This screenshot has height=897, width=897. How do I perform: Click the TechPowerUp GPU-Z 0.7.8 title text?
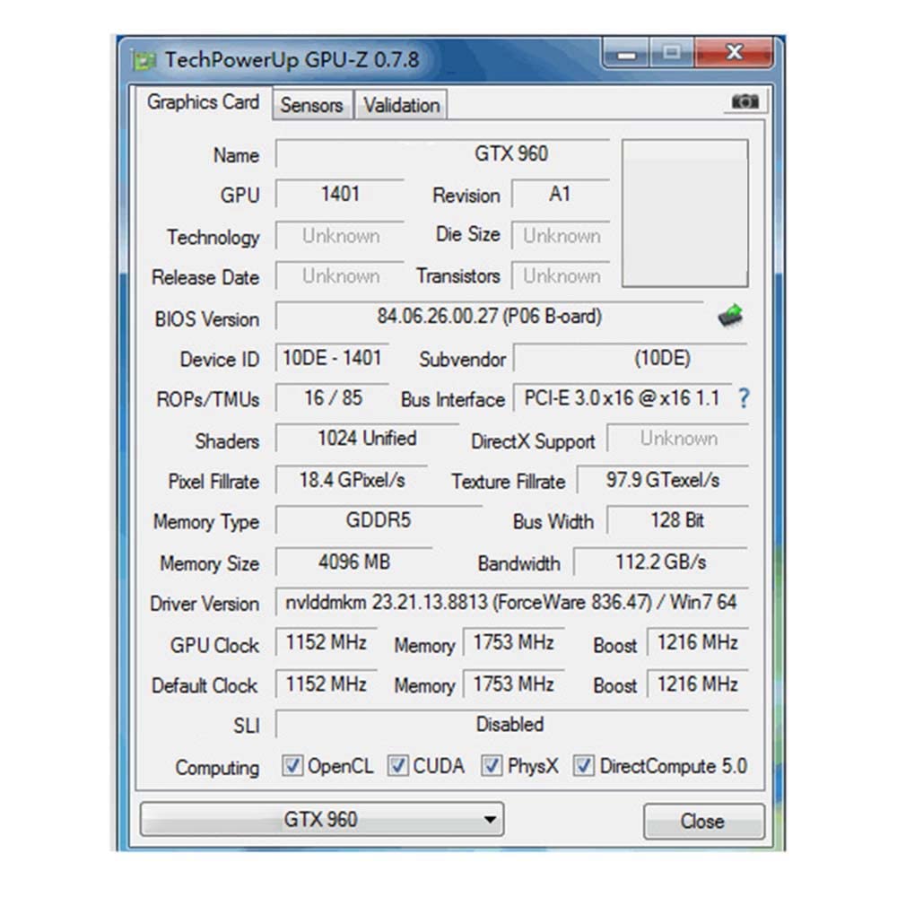(x=292, y=60)
